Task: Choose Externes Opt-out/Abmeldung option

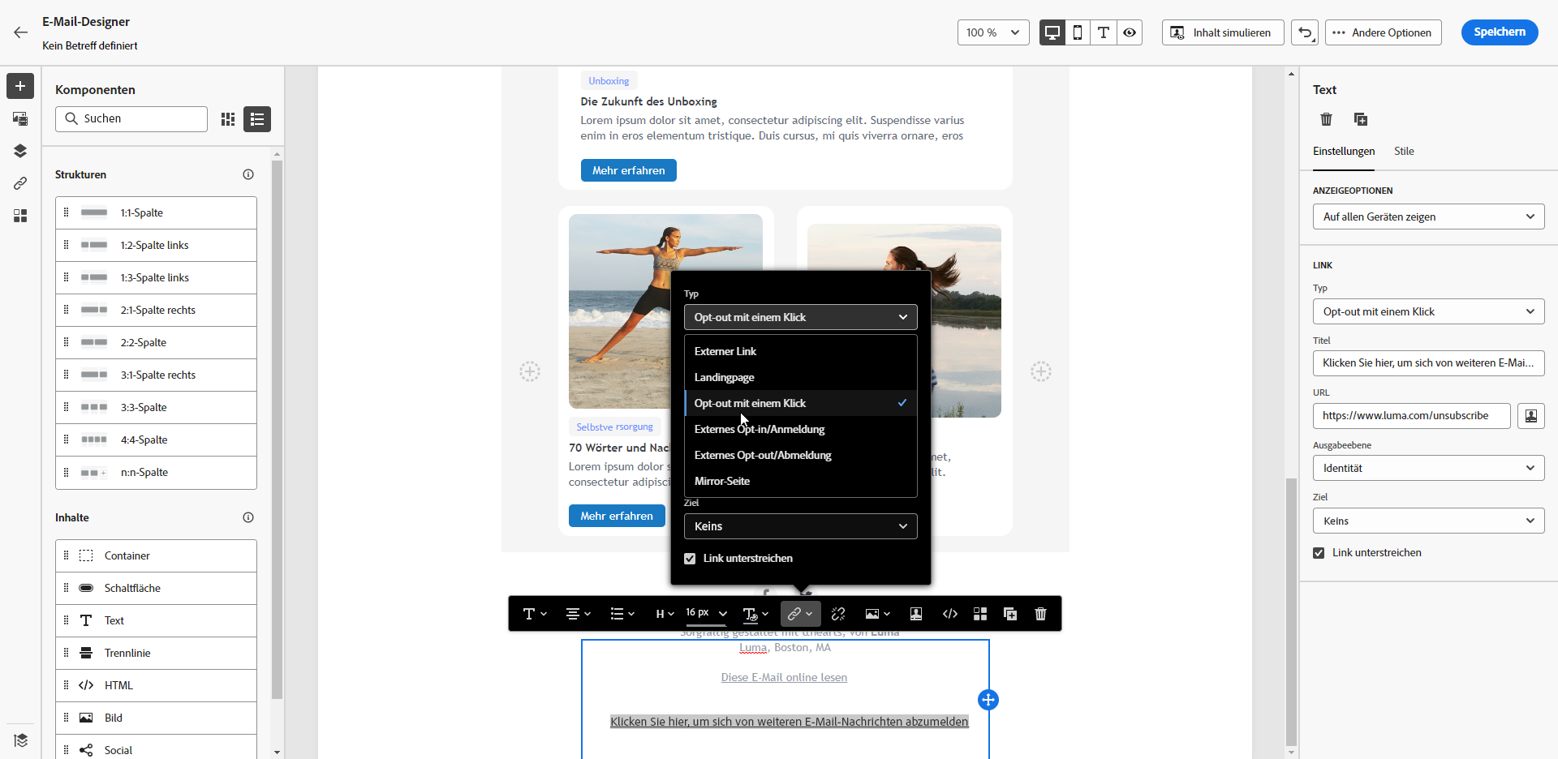Action: coord(801,455)
